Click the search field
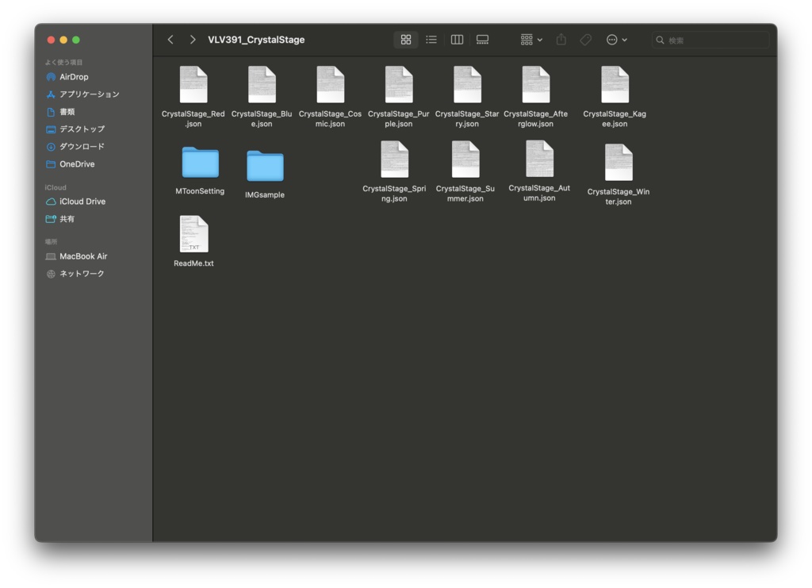The image size is (812, 588). tap(710, 40)
